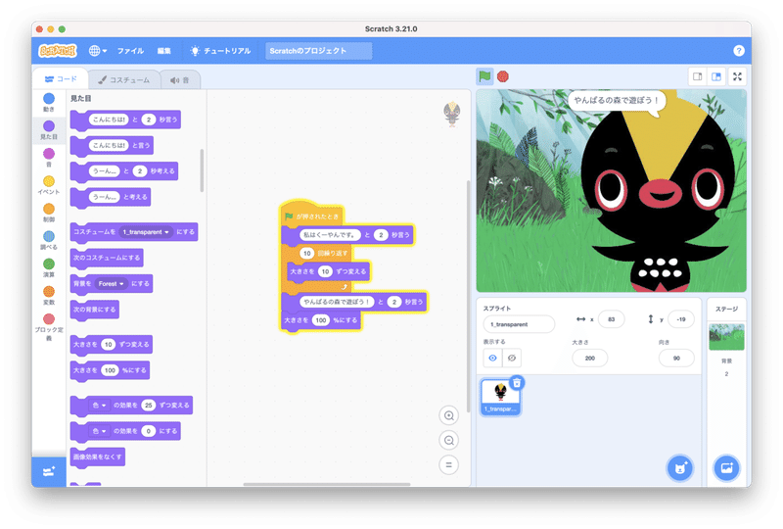The height and width of the screenshot is (529, 783).
Task: Stop the project with the red button
Action: click(503, 76)
